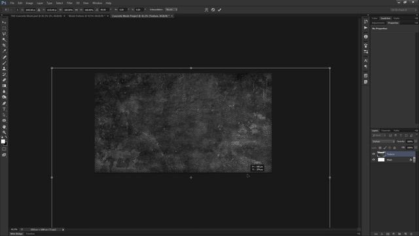Screen dimensions: 419x236
Task: Select the Gradient tool
Action: pos(4,86)
